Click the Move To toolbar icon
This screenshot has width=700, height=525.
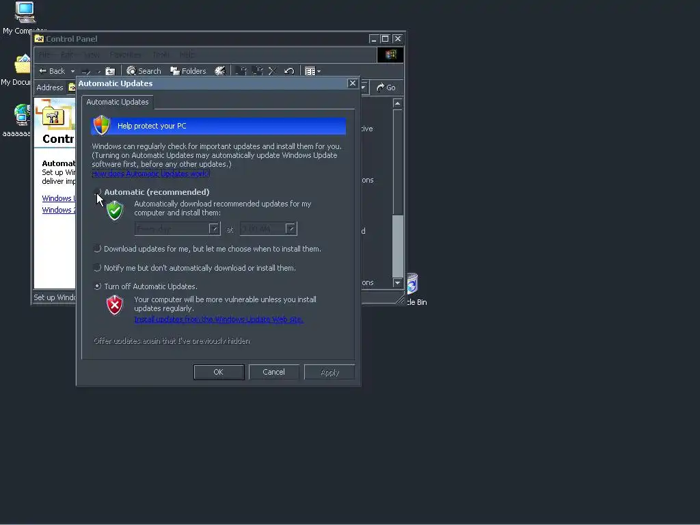[241, 71]
